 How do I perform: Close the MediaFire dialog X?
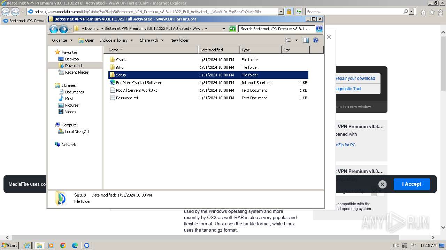click(x=329, y=37)
